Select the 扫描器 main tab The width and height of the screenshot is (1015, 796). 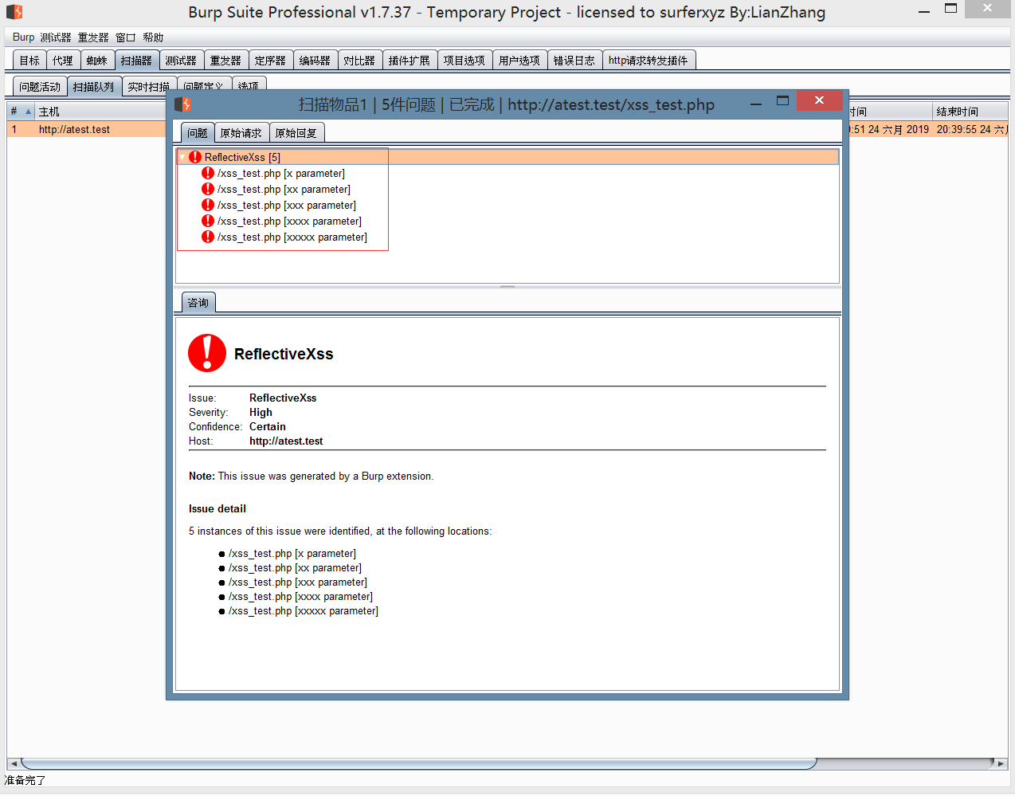(136, 61)
